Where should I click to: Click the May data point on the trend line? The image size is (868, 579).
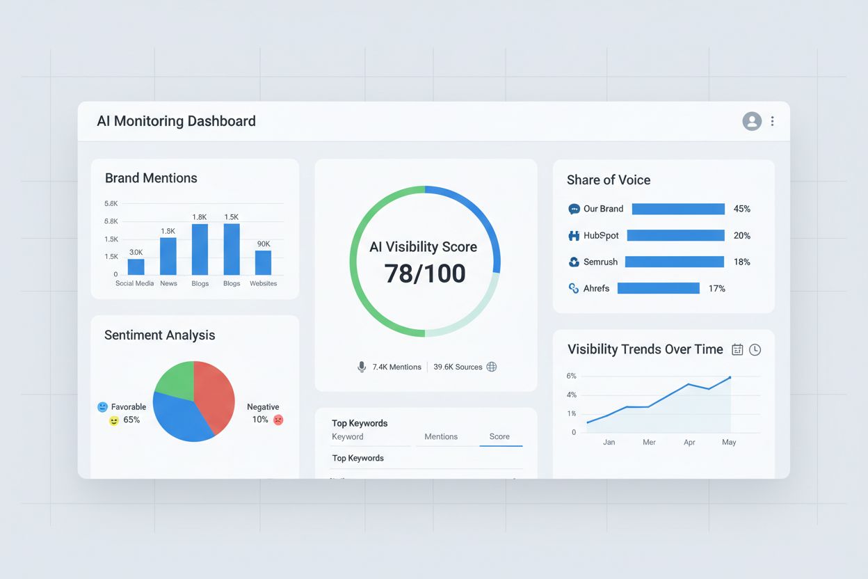[x=729, y=378]
